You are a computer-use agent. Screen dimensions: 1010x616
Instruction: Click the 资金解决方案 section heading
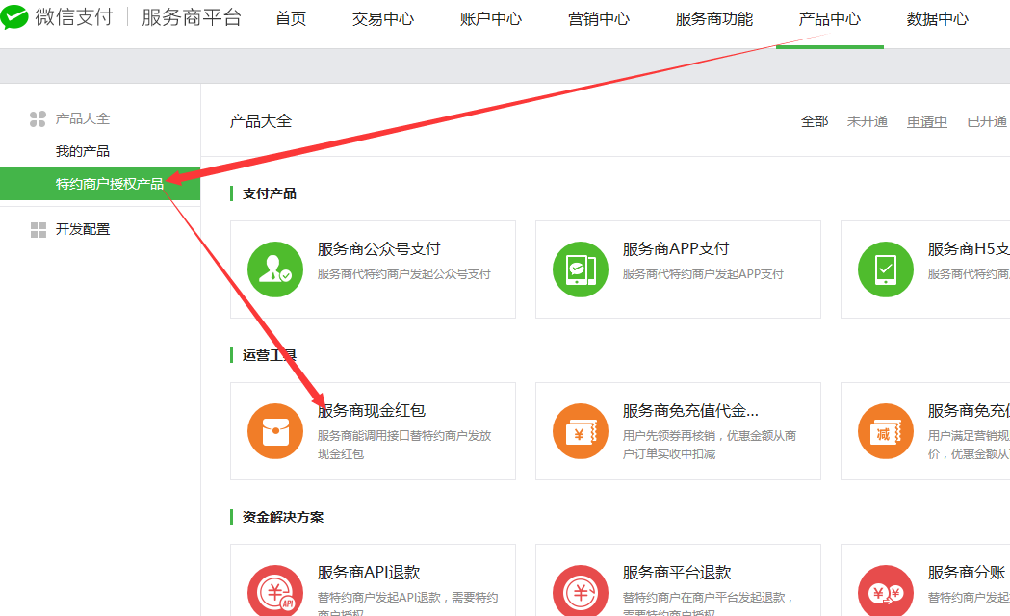coord(283,517)
